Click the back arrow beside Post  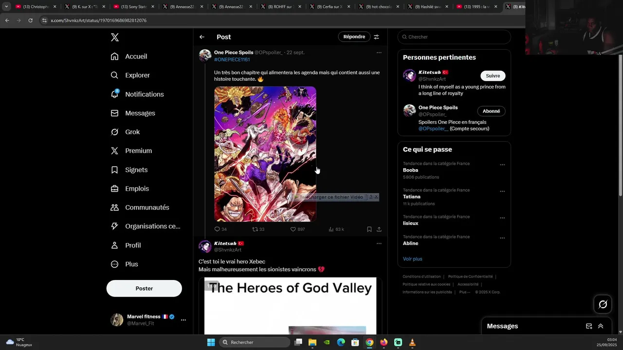coord(202,37)
